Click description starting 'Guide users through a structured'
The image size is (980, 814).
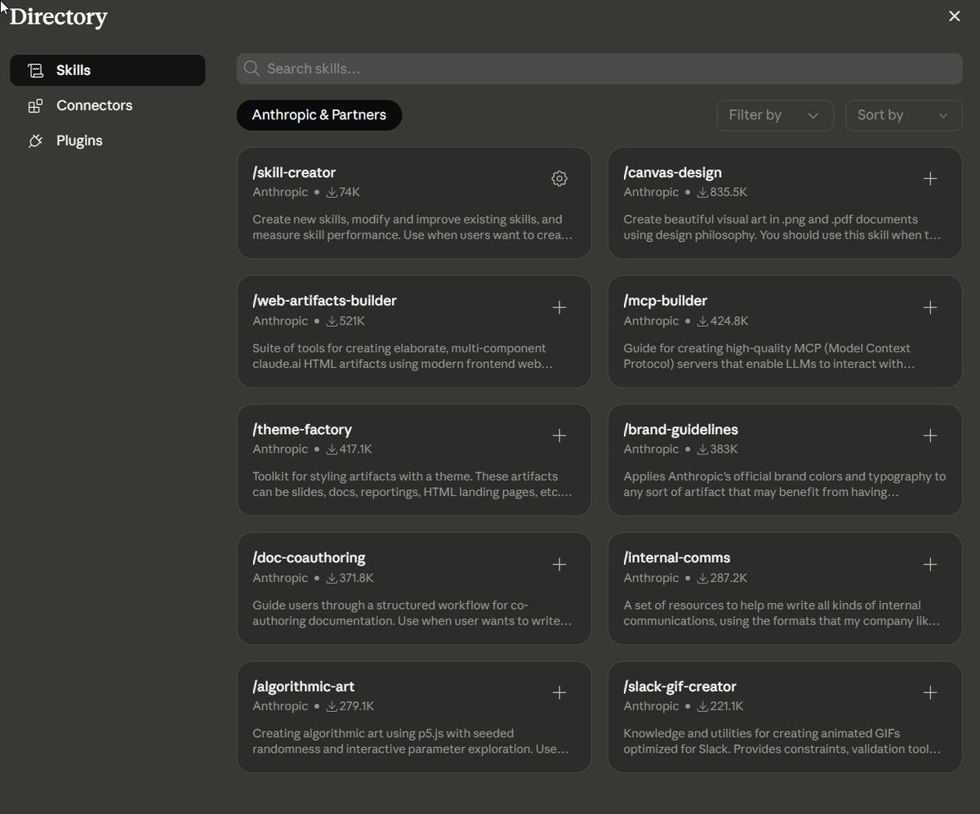click(x=412, y=613)
